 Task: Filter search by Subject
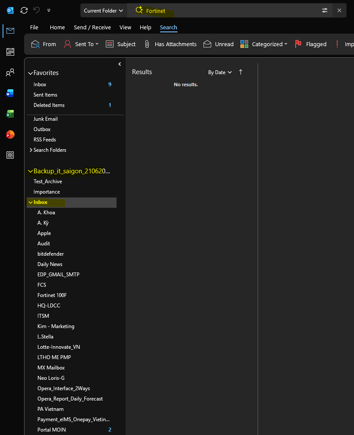pyautogui.click(x=121, y=44)
